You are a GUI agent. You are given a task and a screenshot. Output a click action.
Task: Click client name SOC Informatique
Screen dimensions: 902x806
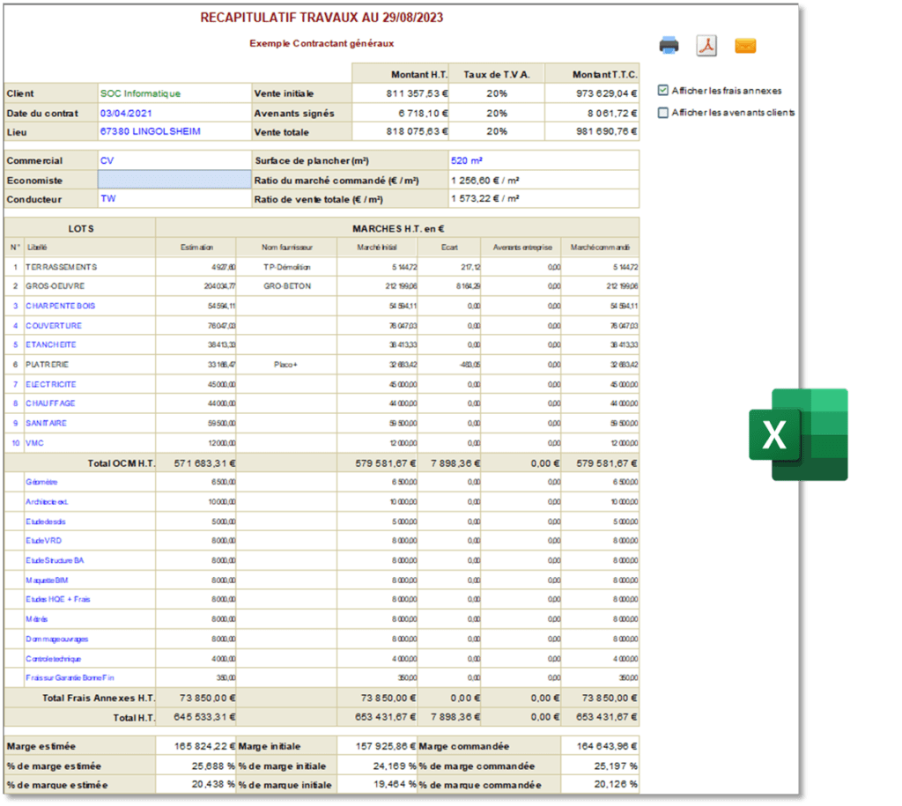[x=140, y=93]
